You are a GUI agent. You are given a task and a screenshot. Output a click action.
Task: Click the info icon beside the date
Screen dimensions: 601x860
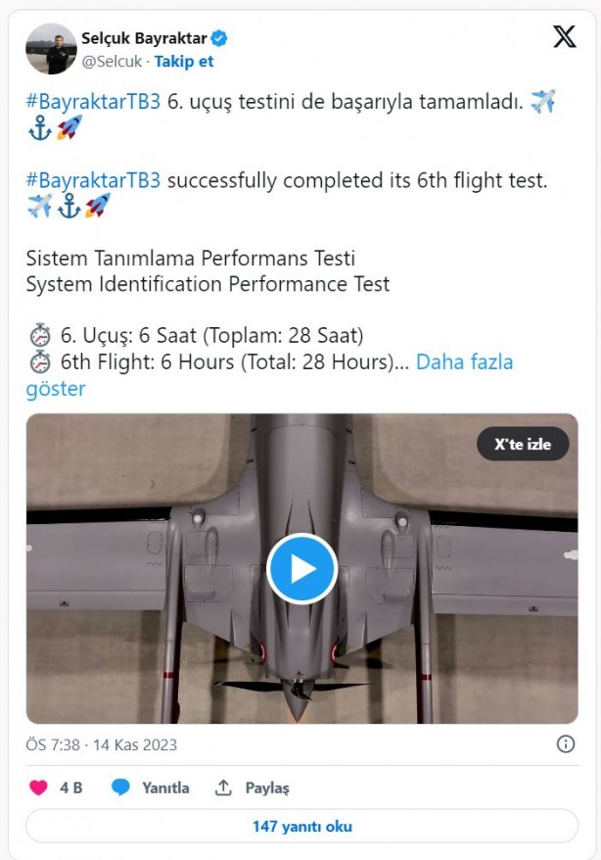(x=566, y=744)
